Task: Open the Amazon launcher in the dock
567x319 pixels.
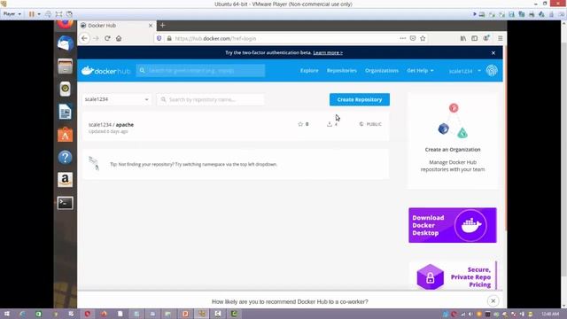Action: (65, 180)
